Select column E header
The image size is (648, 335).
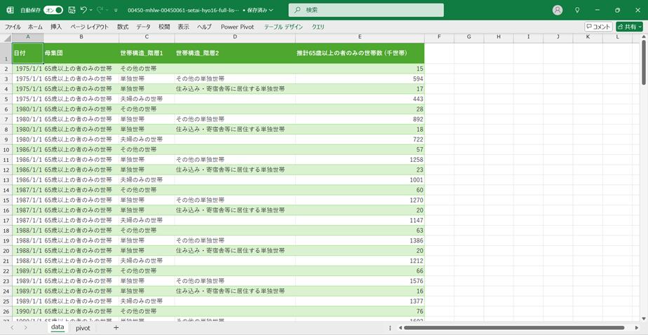tap(360, 37)
